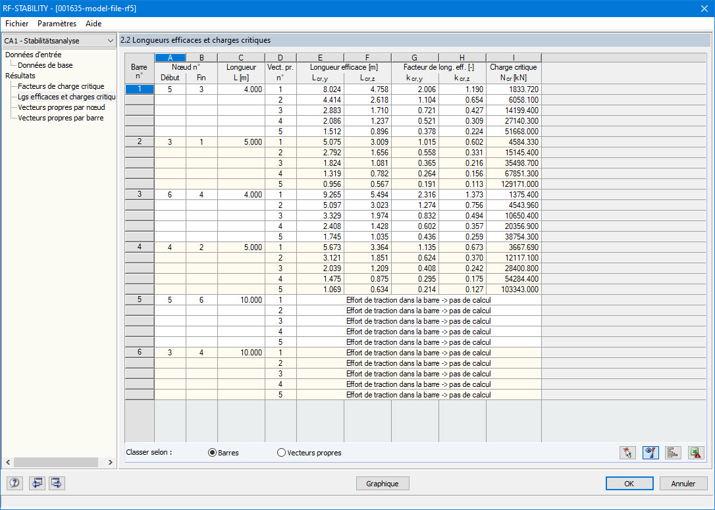This screenshot has width=715, height=510.
Task: Click the Longueur efficace [m] heading
Action: pos(344,67)
